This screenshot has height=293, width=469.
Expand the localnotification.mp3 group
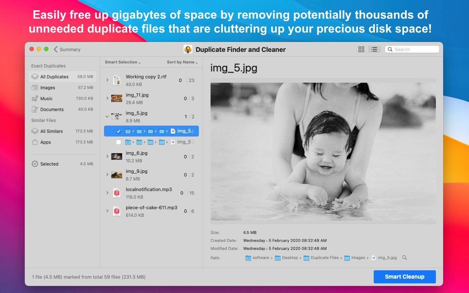pos(107,193)
